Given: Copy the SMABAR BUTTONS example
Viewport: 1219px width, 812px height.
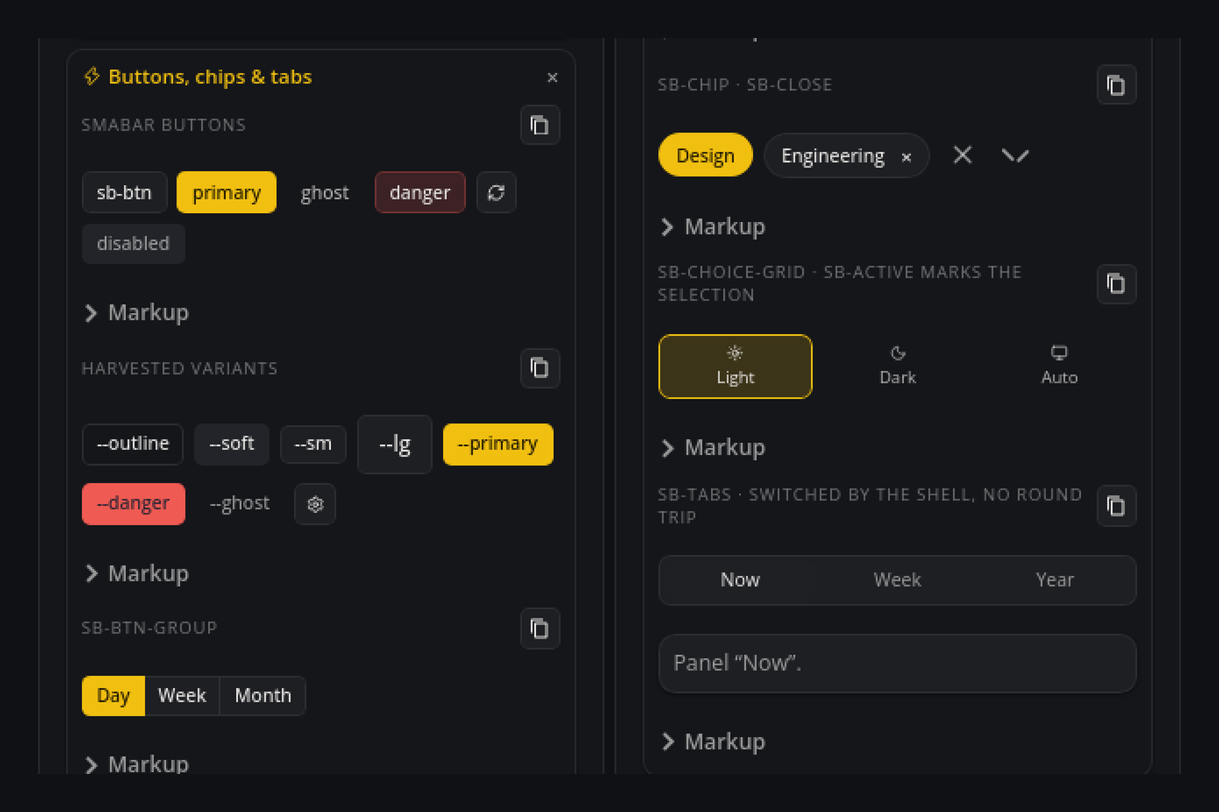Looking at the screenshot, I should point(540,125).
